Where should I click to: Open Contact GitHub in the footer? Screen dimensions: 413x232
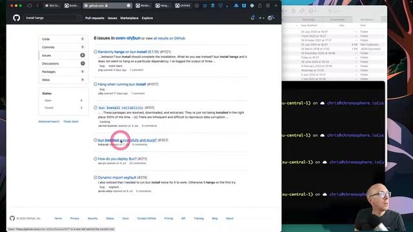(146, 218)
